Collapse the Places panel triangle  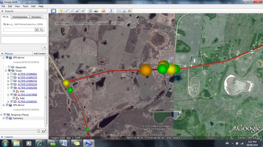pyautogui.click(x=2, y=54)
